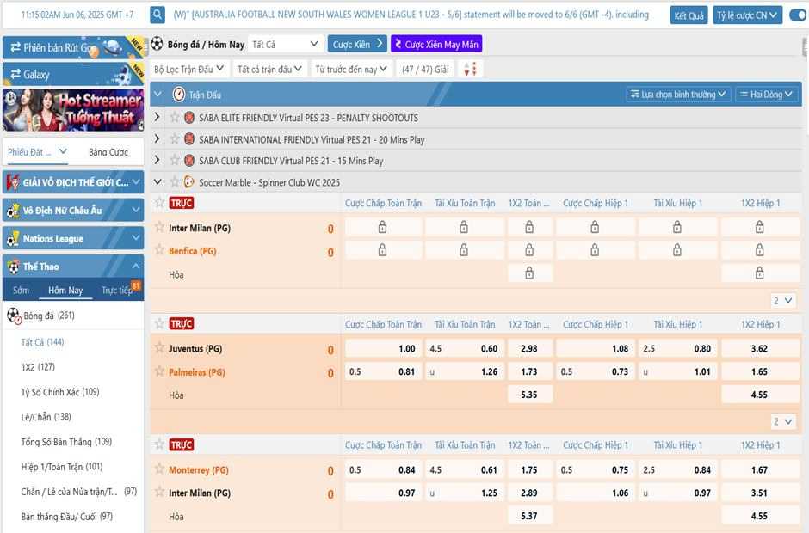
Task: Expand SABA ELITE FRIENDLY league row
Action: 157,118
